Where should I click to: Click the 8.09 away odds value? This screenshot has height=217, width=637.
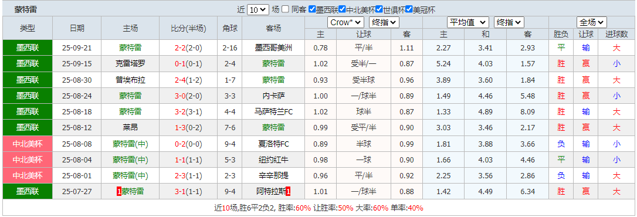pos(527,112)
